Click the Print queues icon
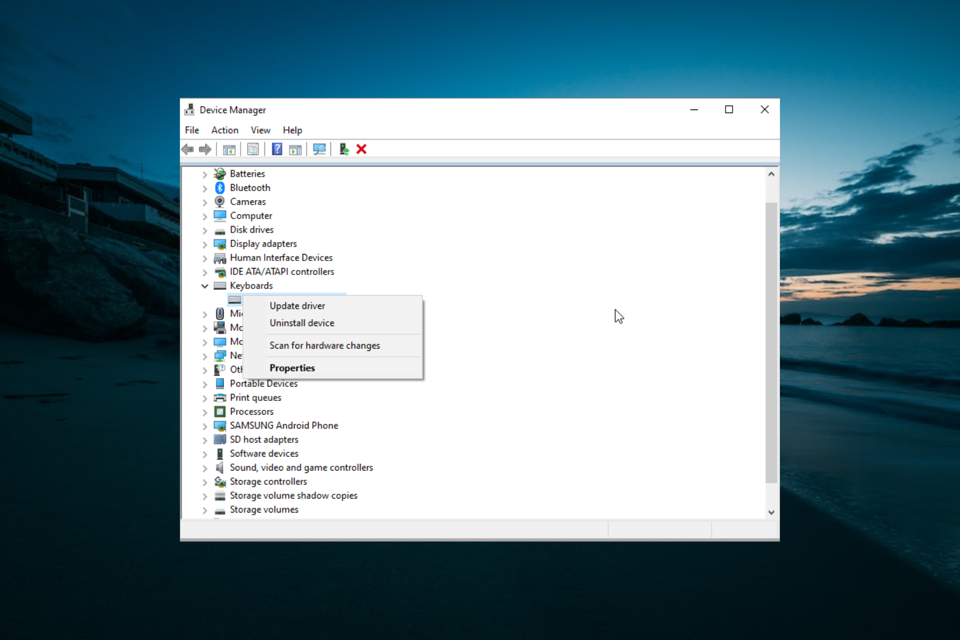The width and height of the screenshot is (960, 640). 219,397
